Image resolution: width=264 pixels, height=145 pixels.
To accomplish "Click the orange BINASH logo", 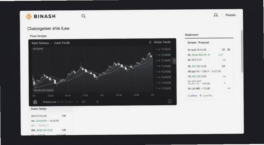I will click(41, 16).
